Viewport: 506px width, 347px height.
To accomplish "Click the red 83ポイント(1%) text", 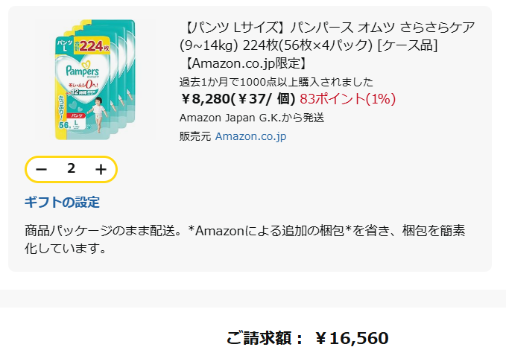I will [347, 99].
